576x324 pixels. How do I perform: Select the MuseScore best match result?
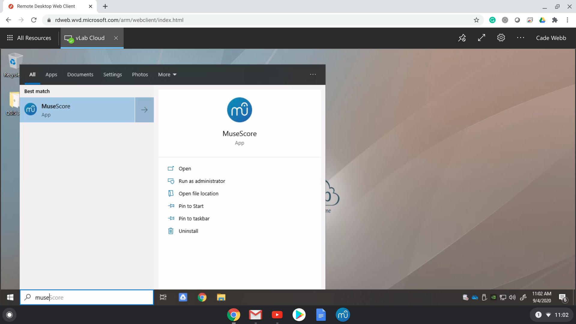tap(77, 110)
